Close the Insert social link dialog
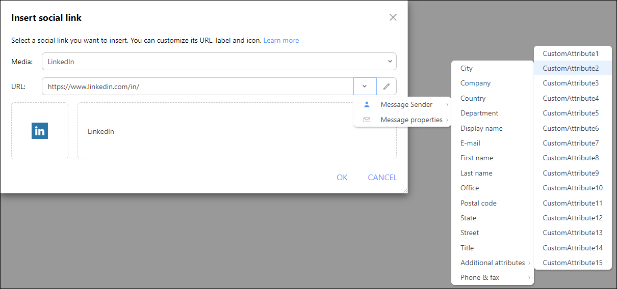 coord(393,17)
